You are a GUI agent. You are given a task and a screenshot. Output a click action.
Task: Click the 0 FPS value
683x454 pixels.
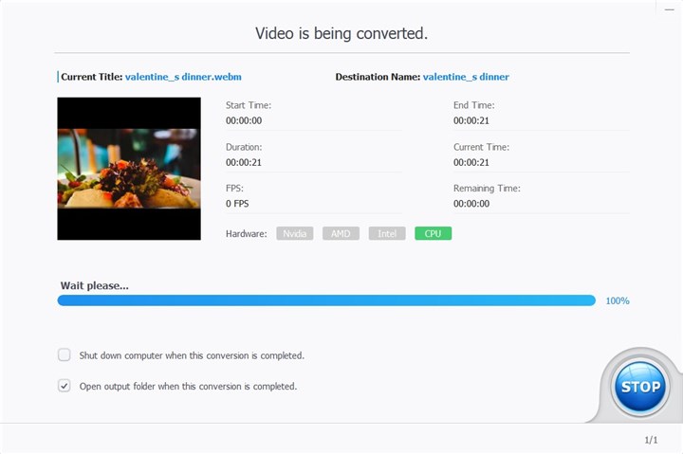(x=237, y=203)
